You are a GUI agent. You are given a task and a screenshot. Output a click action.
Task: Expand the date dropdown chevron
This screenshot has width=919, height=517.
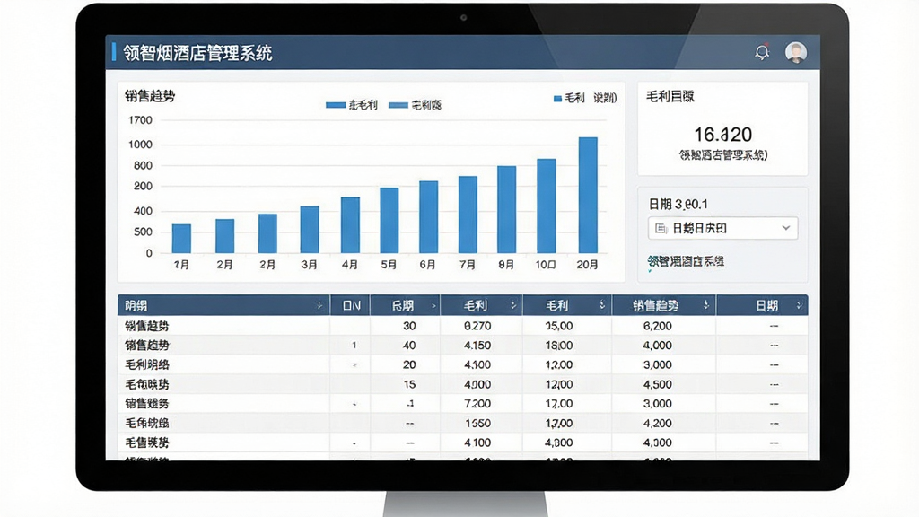click(786, 227)
